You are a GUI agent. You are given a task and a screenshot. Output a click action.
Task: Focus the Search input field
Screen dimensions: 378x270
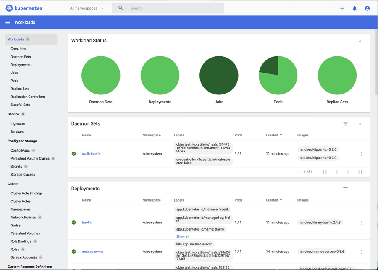[x=168, y=8]
